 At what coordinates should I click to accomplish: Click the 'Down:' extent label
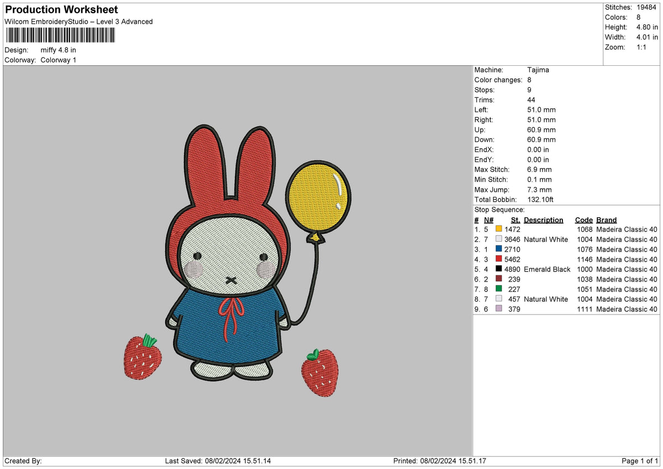(485, 140)
